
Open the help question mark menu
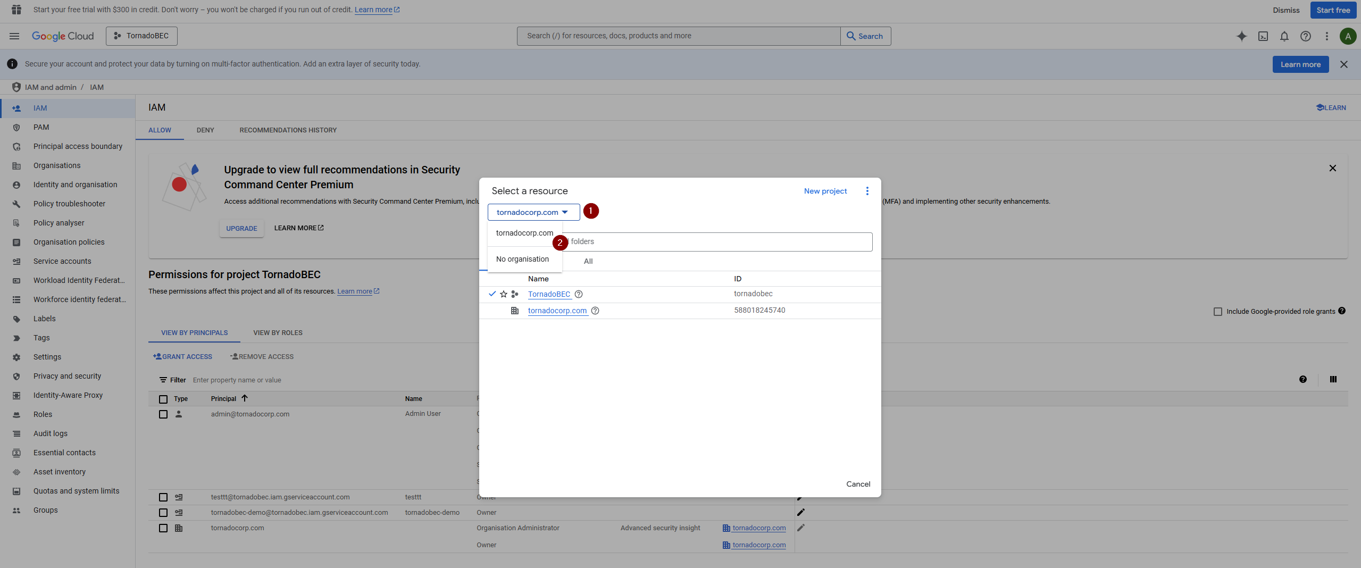1305,36
